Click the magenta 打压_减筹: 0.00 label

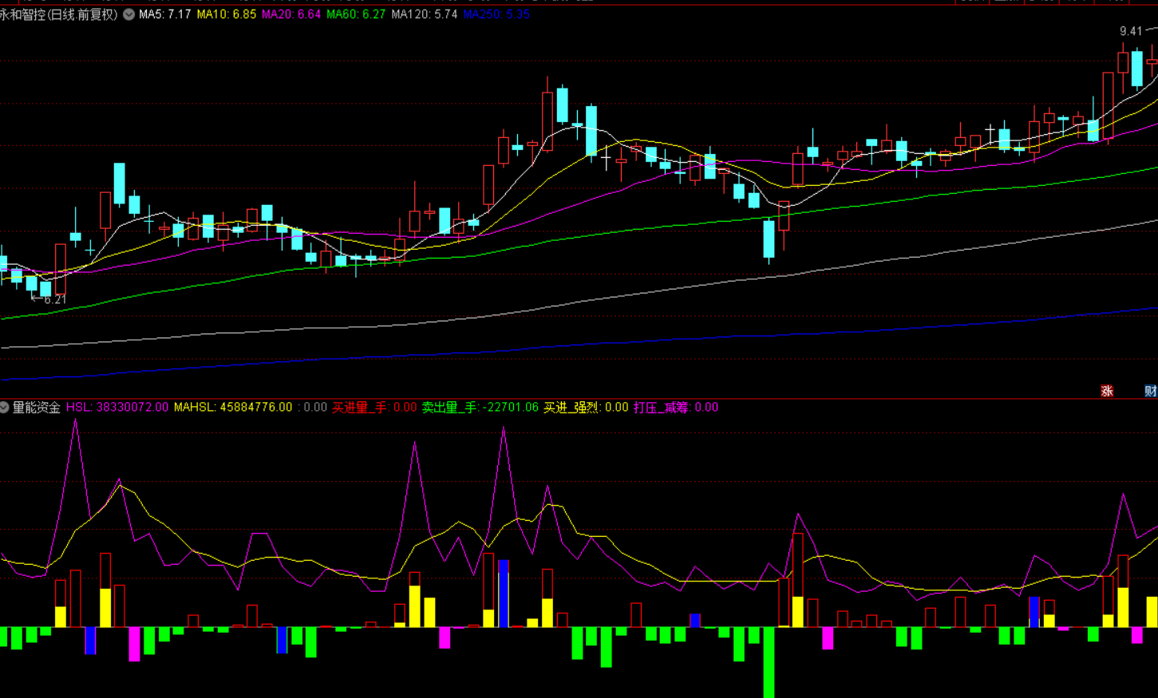(x=676, y=408)
